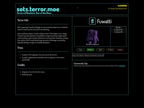Click 'Terrors of Nowhere: Star of the Show' subtitle
This screenshot has width=144, height=108.
[34, 13]
